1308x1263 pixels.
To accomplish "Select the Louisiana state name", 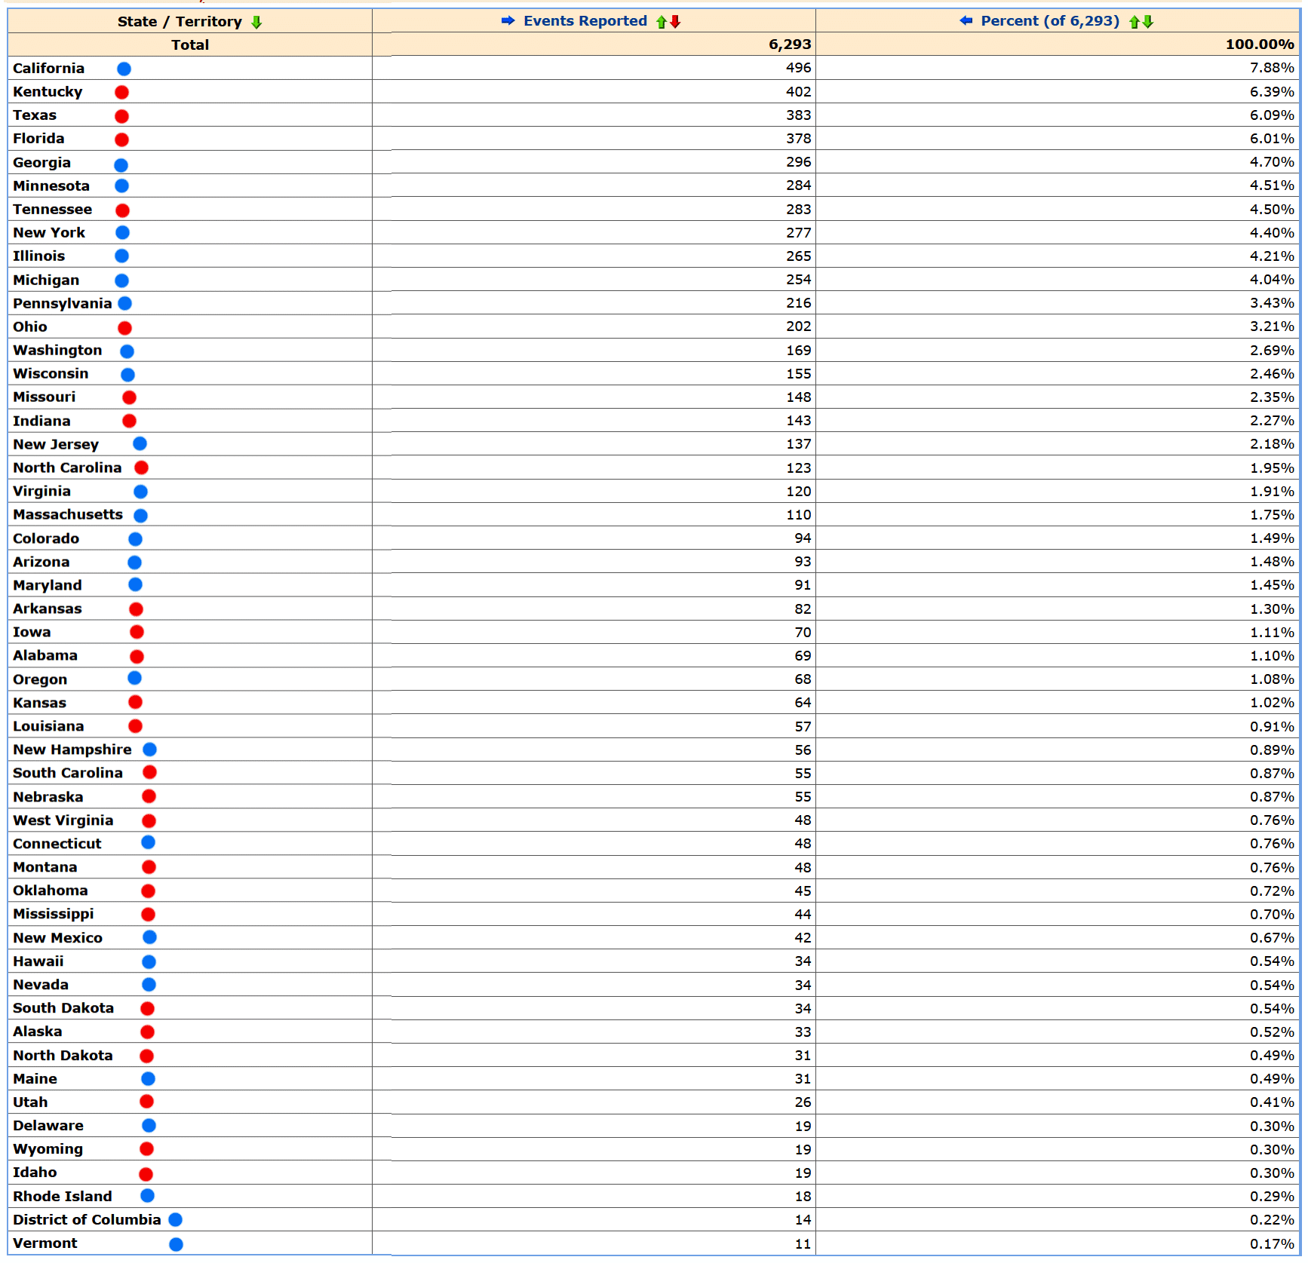I will click(x=48, y=727).
